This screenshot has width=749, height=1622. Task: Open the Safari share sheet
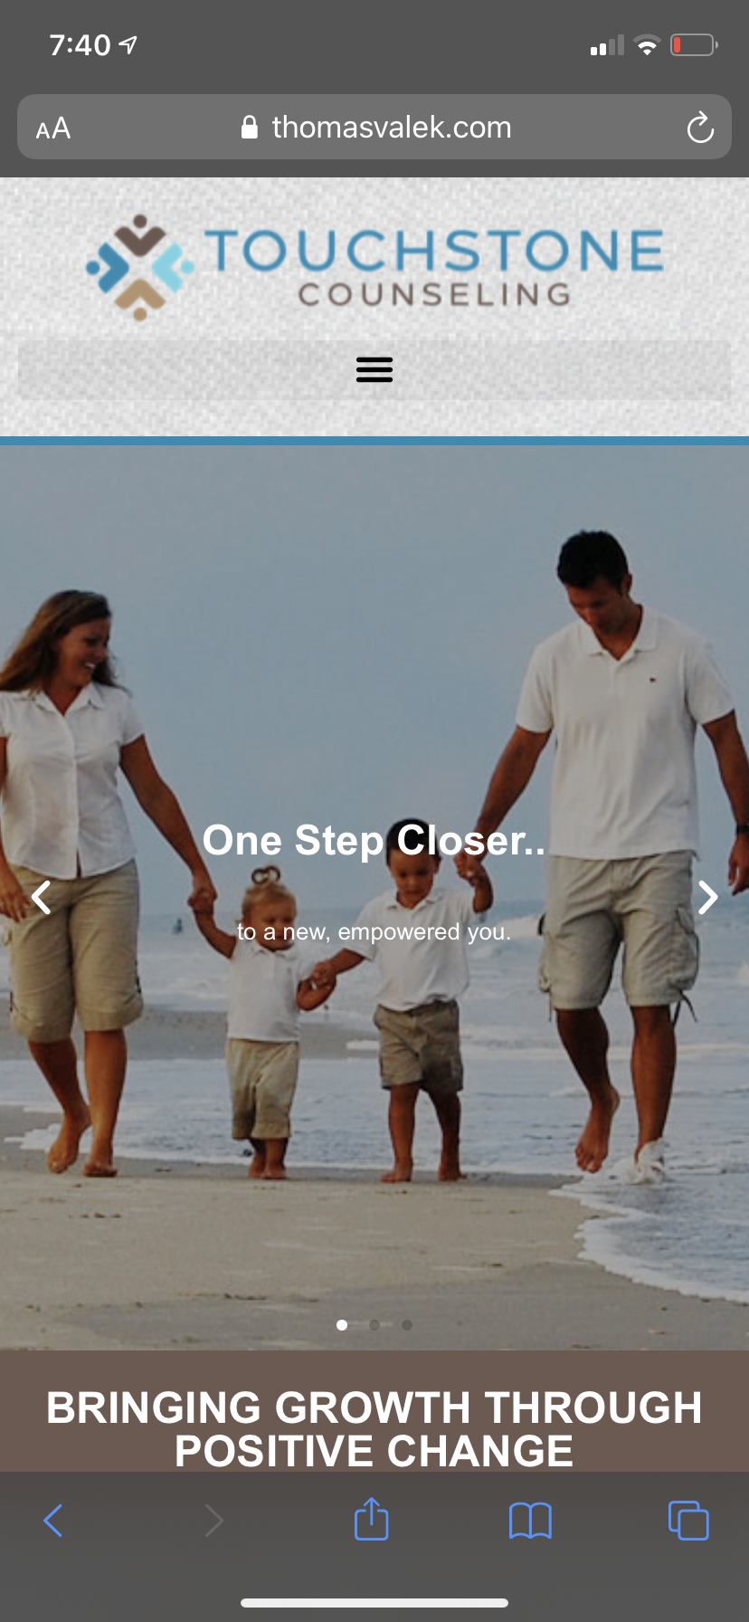[x=372, y=1519]
